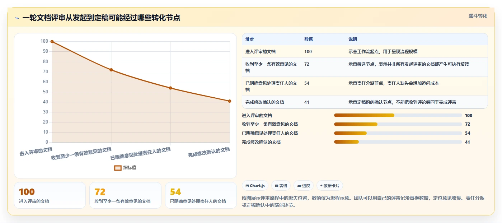Click the x-axis label 完成修改确认的文档
Image resolution: width=502 pixels, height=223 pixels.
coord(209,152)
